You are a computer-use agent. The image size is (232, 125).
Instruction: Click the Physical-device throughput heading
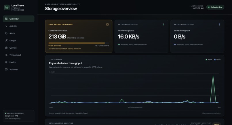65,63
